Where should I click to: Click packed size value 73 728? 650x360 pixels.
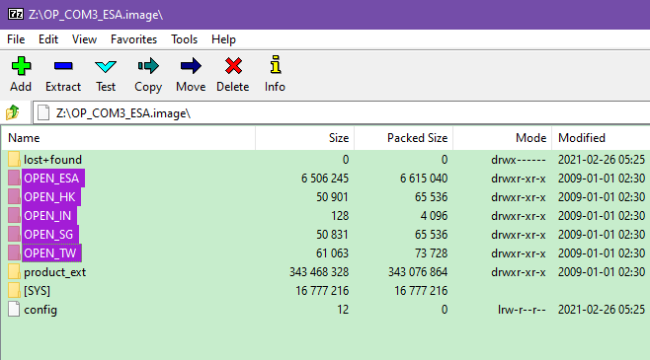tap(431, 252)
